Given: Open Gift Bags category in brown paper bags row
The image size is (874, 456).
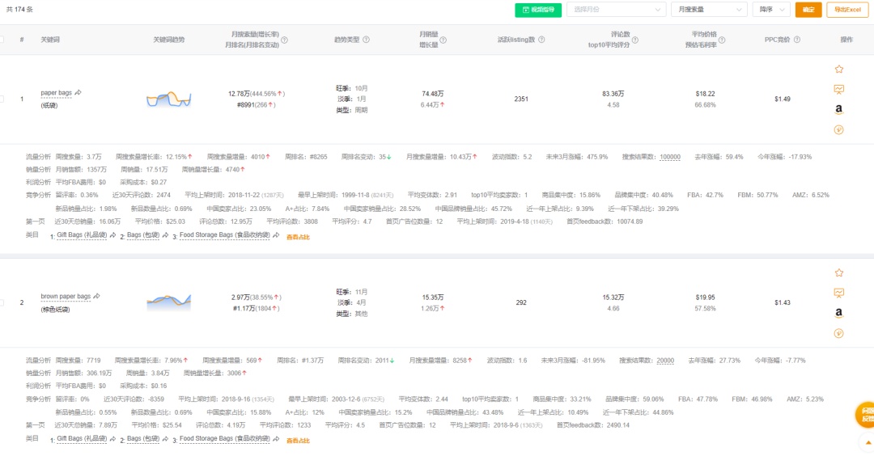Looking at the screenshot, I should coord(82,439).
